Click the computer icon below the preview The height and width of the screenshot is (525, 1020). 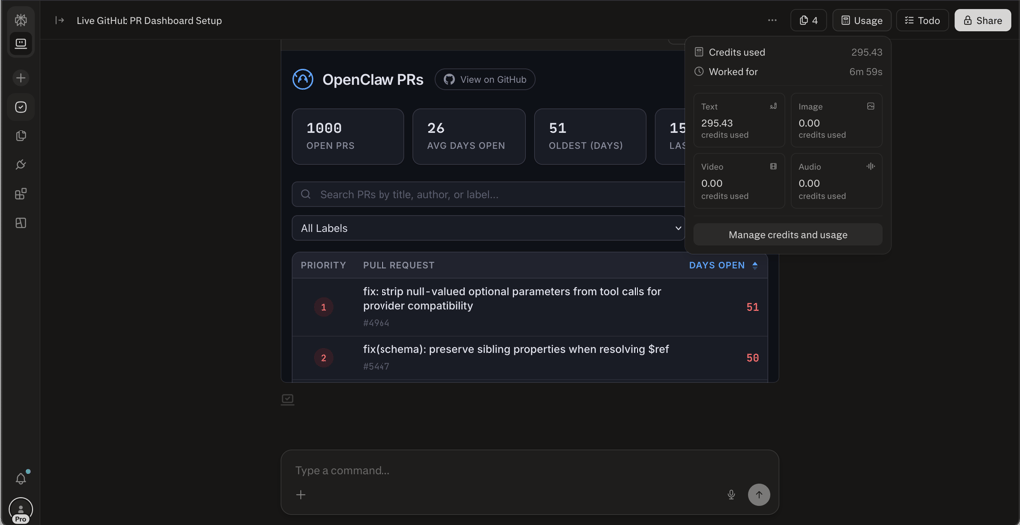pyautogui.click(x=288, y=399)
